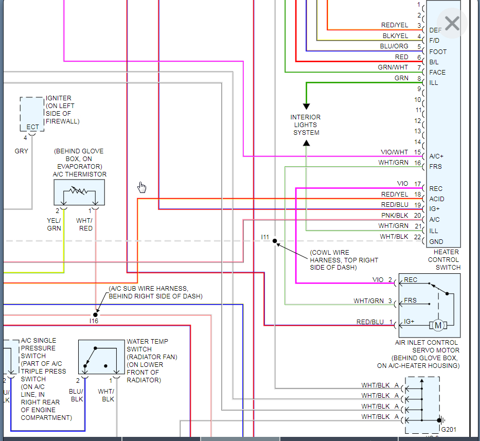Viewport: 480px width, 441px height.
Task: Click the A/C+ terminal on heater switch
Action: click(x=436, y=156)
